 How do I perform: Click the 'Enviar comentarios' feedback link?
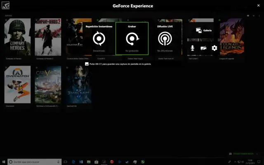pyautogui.click(x=243, y=154)
